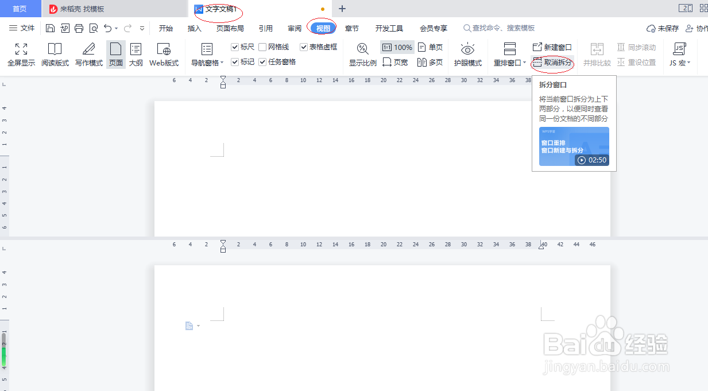Viewport: 708px width, 391px height.
Task: Switch to 大纲 outline view
Action: point(136,55)
